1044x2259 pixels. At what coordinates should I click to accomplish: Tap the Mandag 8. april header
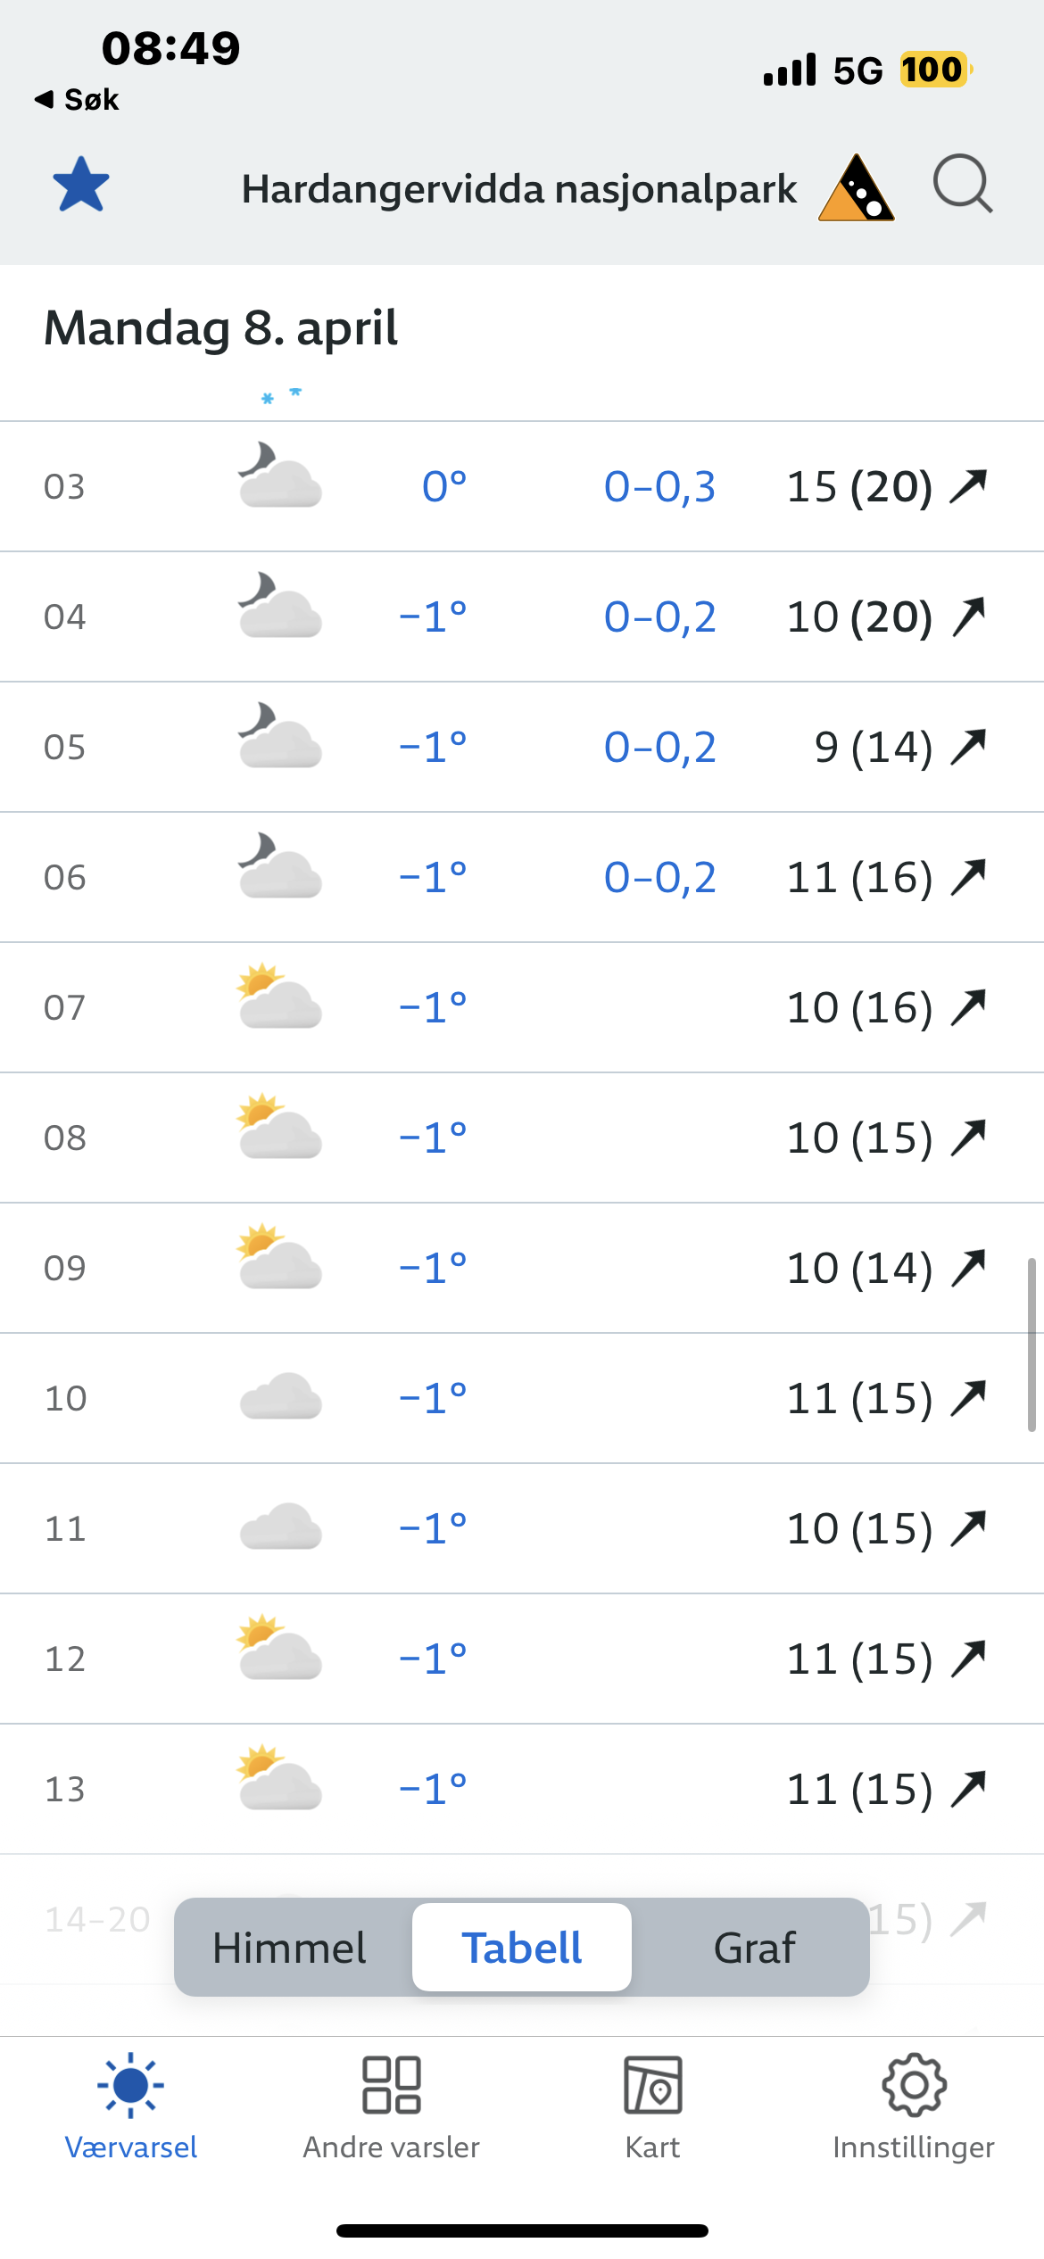tap(220, 327)
